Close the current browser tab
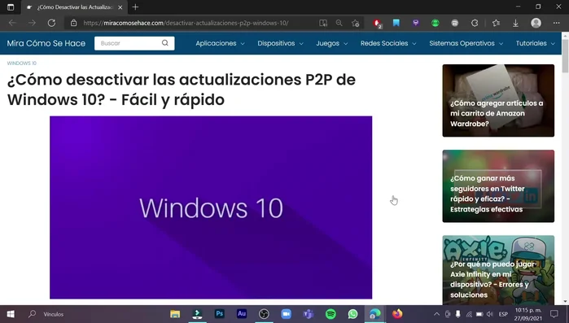The height and width of the screenshot is (323, 569). tap(120, 7)
